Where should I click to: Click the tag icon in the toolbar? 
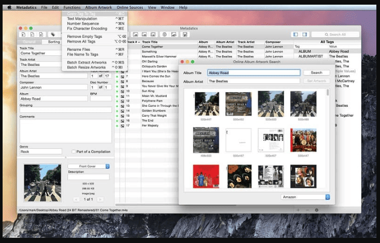tap(53, 35)
